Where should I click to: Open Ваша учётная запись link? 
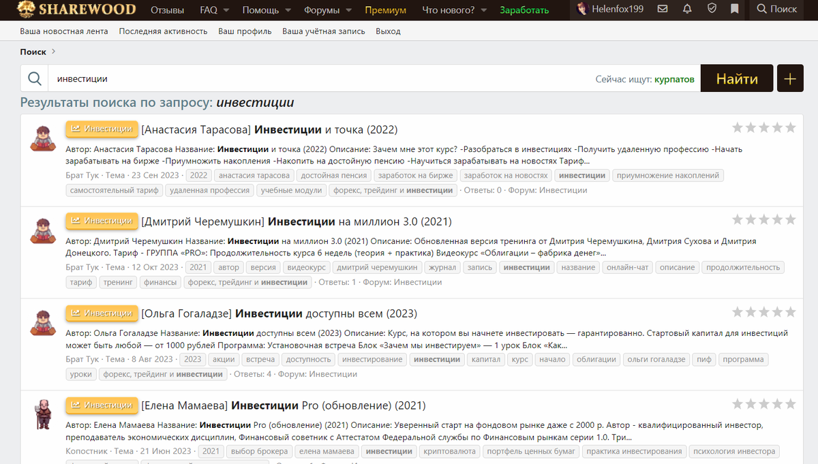pyautogui.click(x=324, y=31)
